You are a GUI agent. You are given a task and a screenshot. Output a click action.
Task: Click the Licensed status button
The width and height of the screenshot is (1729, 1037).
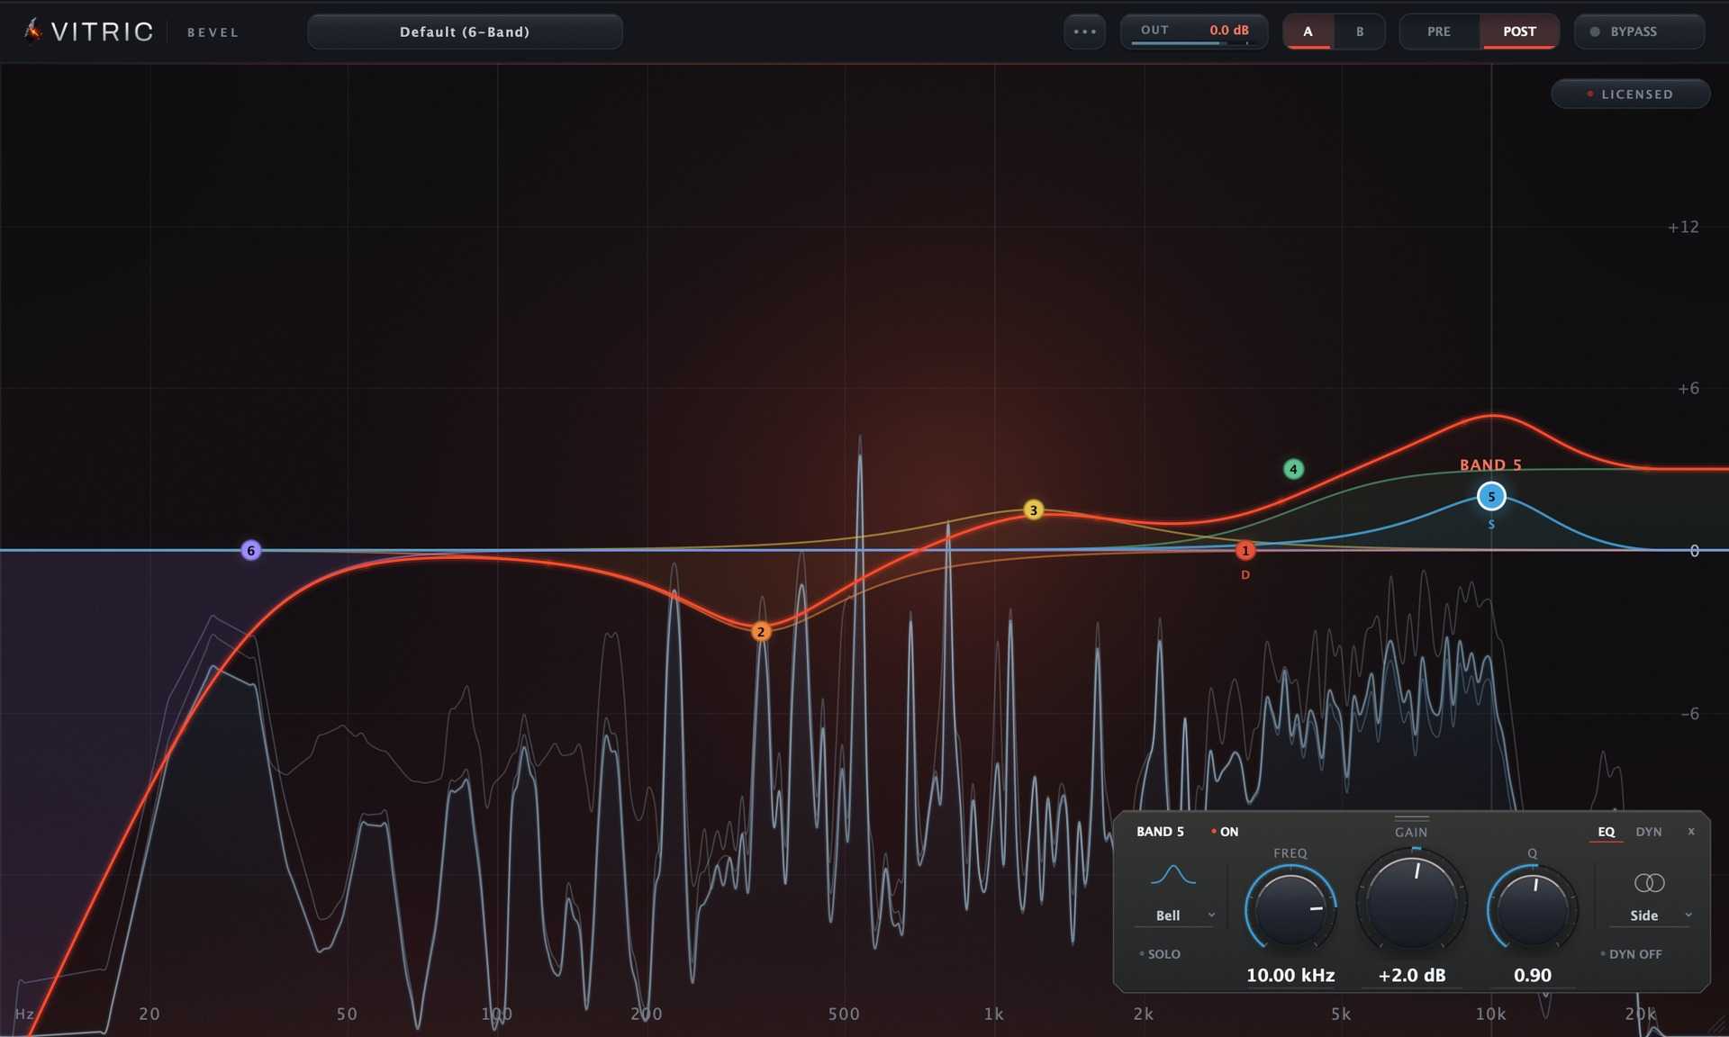pos(1630,94)
